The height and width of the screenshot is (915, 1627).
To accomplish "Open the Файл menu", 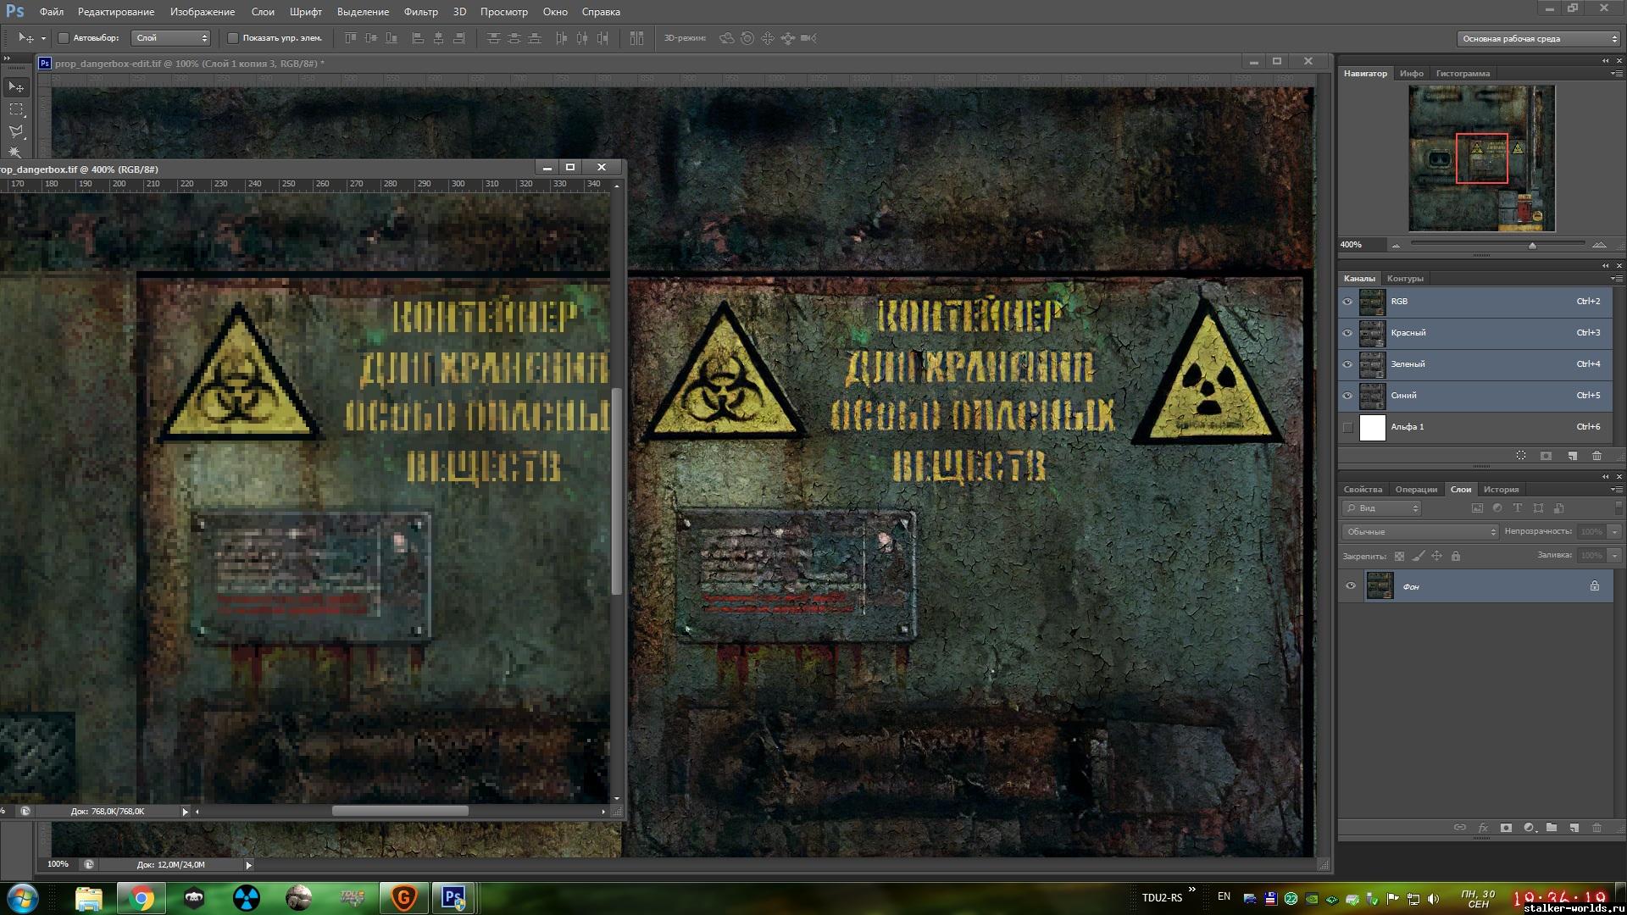I will click(x=52, y=12).
